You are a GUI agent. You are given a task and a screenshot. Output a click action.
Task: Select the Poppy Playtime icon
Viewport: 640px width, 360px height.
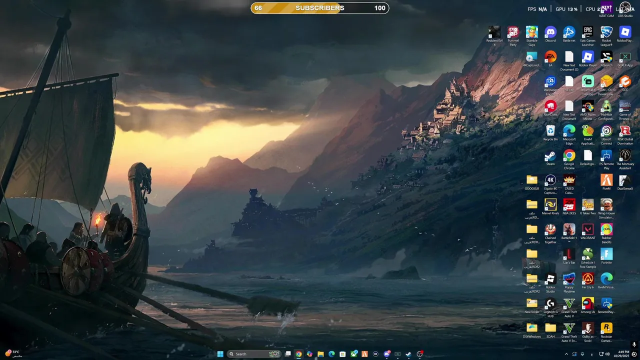(x=569, y=281)
